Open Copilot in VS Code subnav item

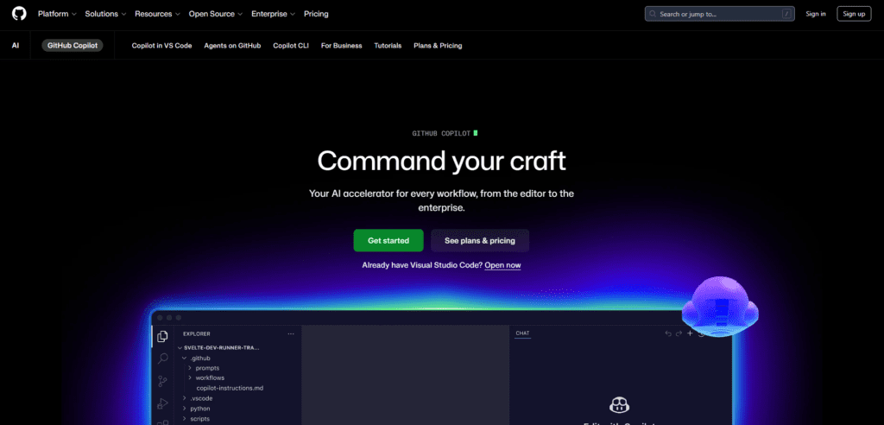[161, 46]
